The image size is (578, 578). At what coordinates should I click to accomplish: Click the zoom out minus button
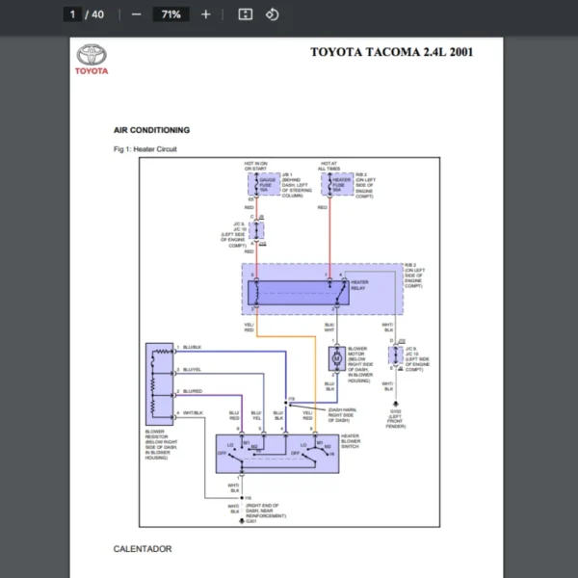(x=137, y=14)
